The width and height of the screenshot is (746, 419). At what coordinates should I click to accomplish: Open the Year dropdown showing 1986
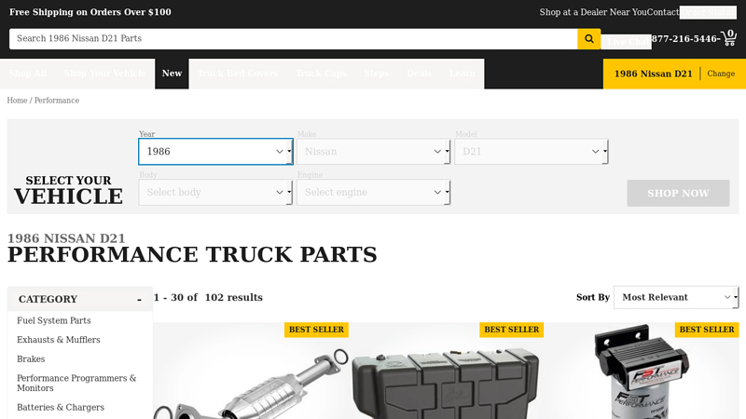tap(215, 152)
